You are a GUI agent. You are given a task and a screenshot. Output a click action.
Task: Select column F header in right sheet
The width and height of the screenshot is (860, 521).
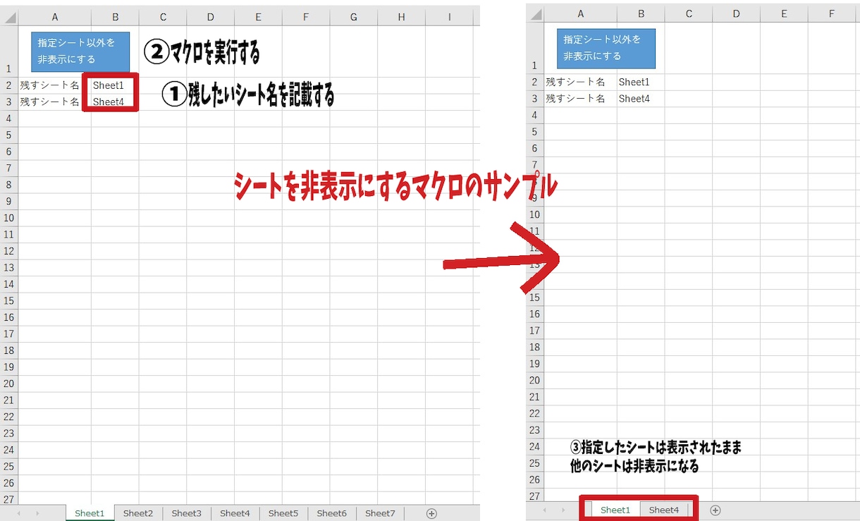(832, 13)
